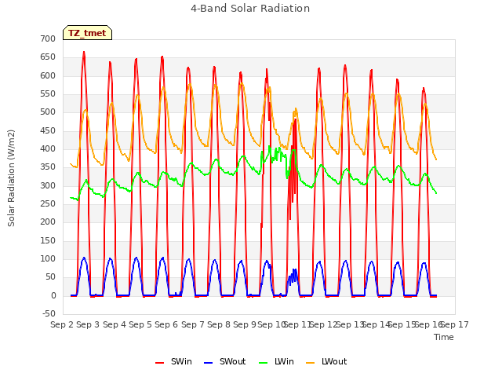Click the Sep 6 x-axis tick label
The image size is (502, 377).
click(x=166, y=324)
